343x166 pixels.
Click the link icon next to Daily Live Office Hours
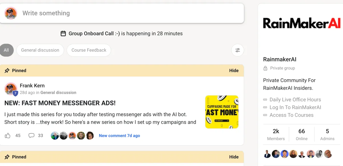pos(265,100)
